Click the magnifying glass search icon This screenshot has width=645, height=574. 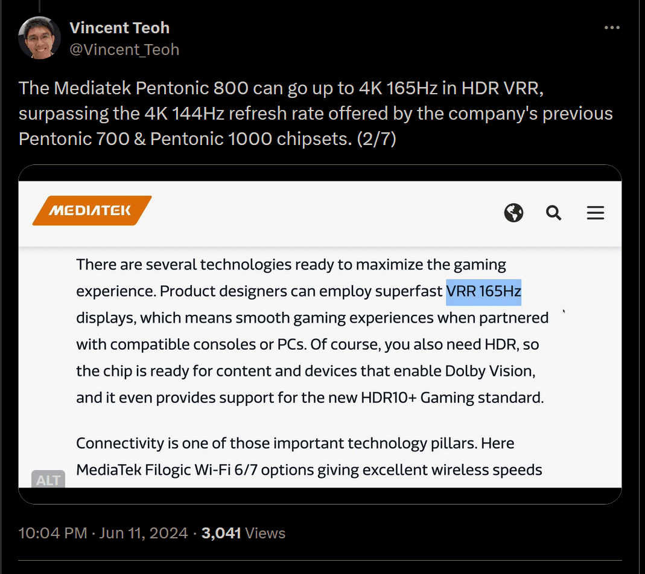pyautogui.click(x=553, y=213)
